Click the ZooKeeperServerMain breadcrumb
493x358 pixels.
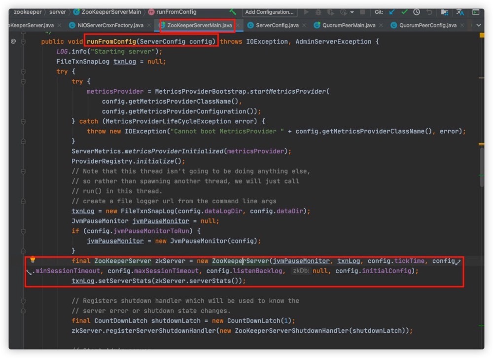click(107, 12)
